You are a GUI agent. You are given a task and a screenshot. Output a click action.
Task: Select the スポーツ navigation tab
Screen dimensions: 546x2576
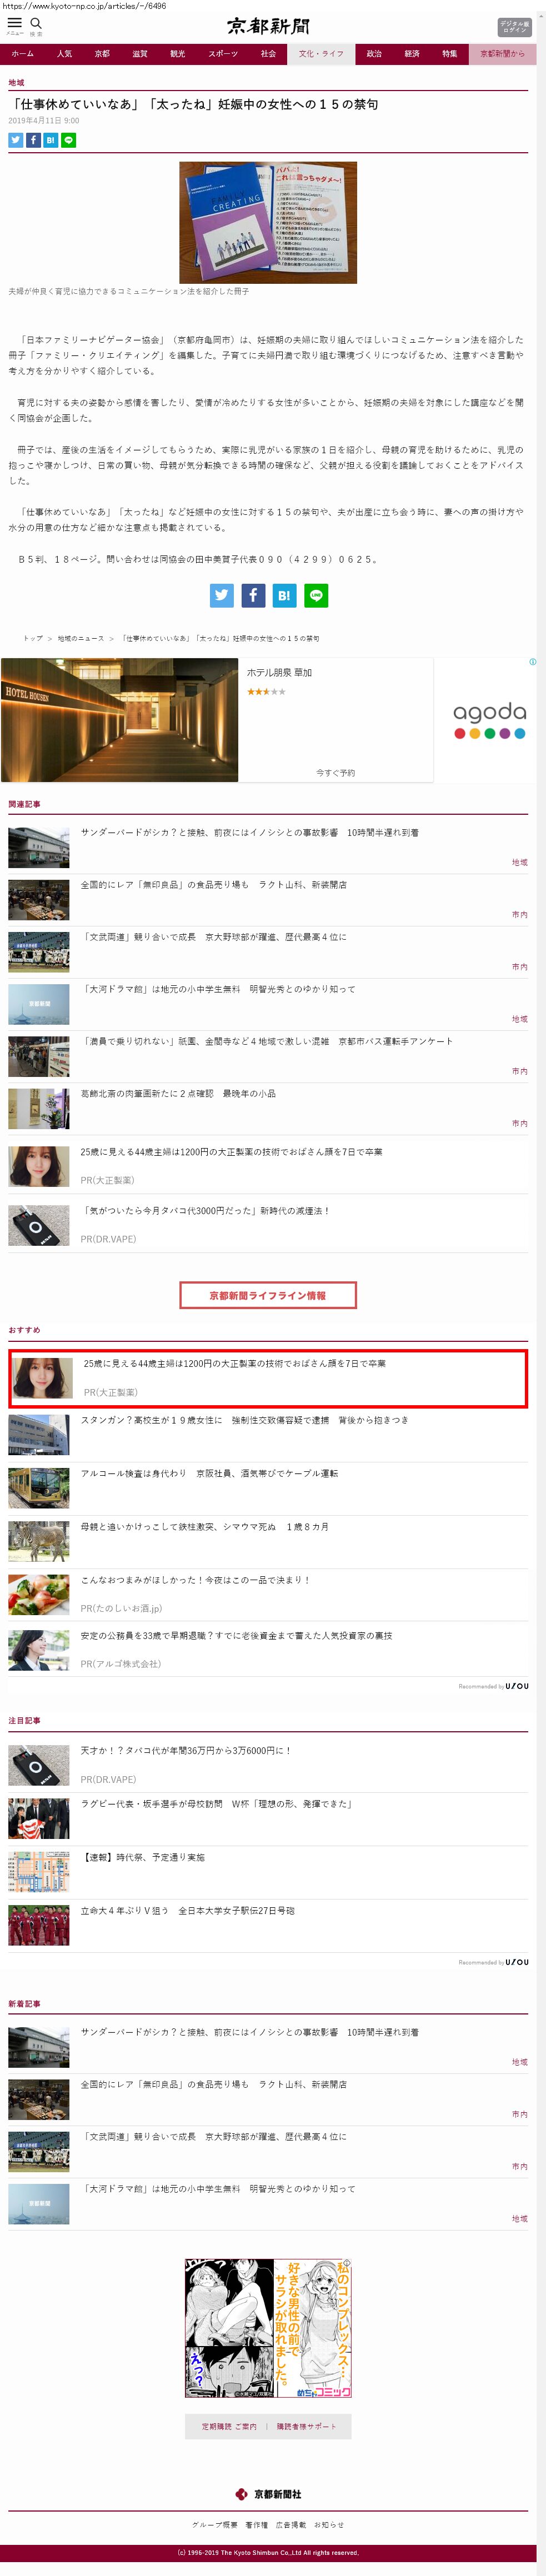point(223,54)
